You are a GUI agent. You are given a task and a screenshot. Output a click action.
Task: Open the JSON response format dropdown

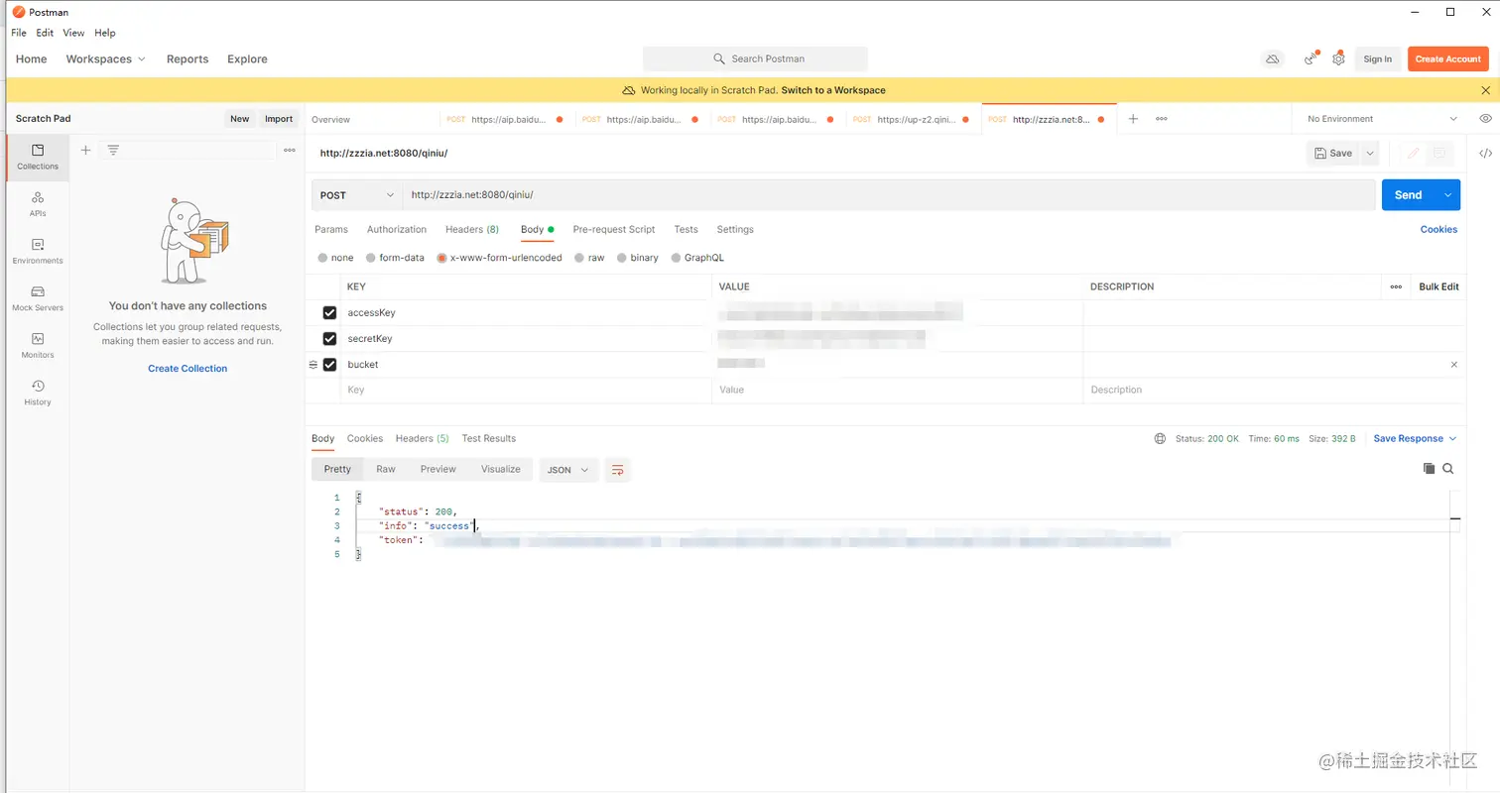pyautogui.click(x=568, y=470)
